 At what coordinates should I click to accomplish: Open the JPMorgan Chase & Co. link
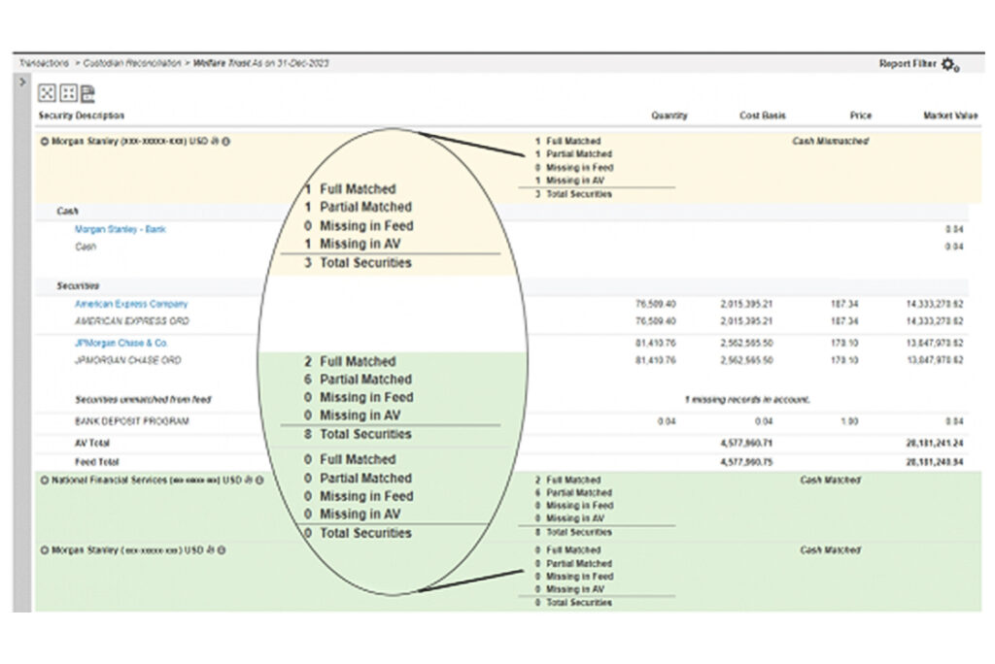121,343
